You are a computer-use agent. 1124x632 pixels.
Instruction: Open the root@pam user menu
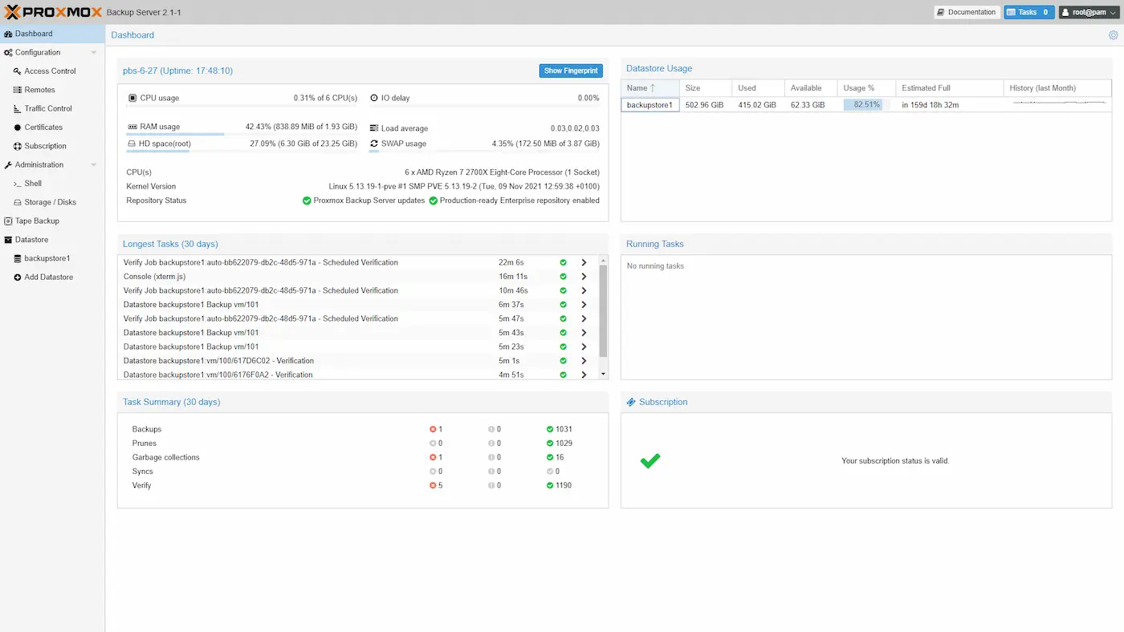(x=1087, y=11)
